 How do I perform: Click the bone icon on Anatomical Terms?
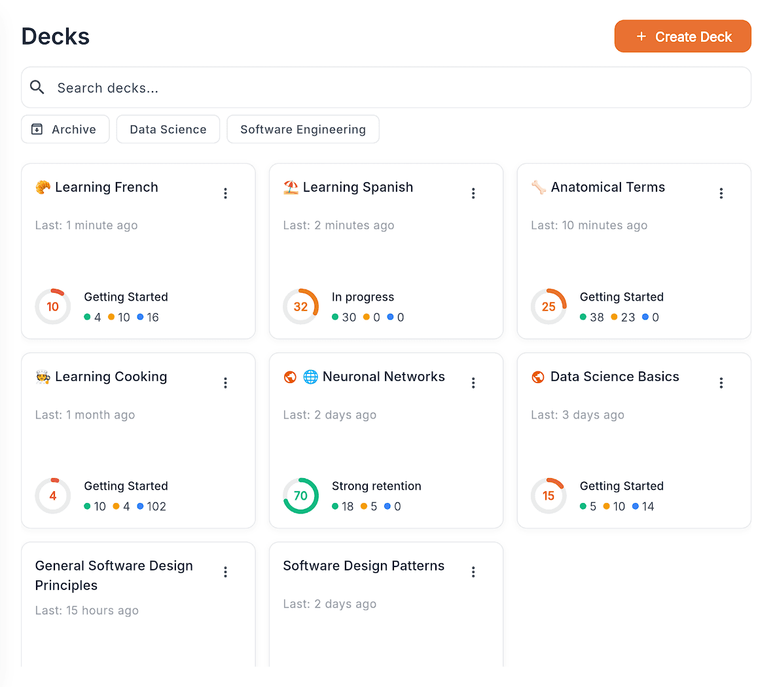tap(538, 187)
